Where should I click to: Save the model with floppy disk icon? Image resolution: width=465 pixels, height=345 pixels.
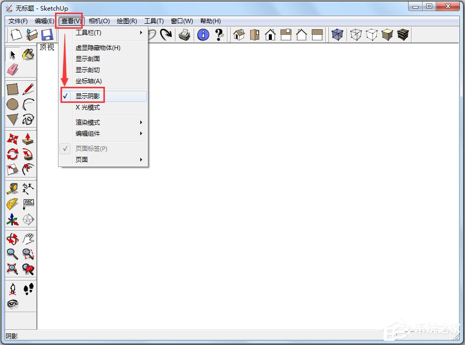(47, 35)
